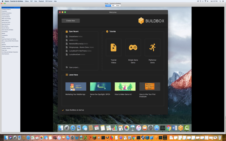The width and height of the screenshot is (226, 141).
Task: Open the PDF menu in menu bar
Action: [31, 1]
